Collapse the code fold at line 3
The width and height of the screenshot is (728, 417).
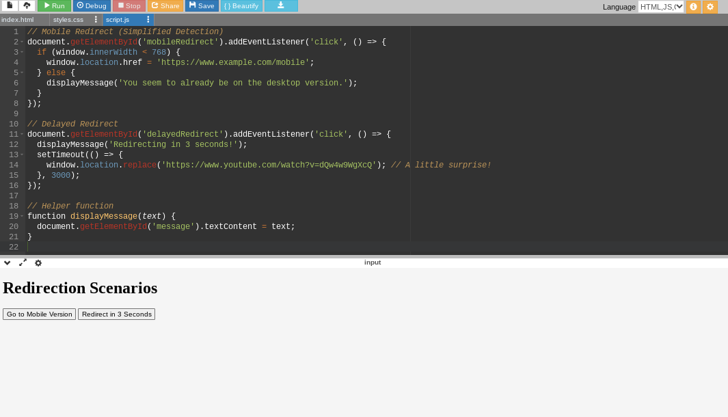22,52
